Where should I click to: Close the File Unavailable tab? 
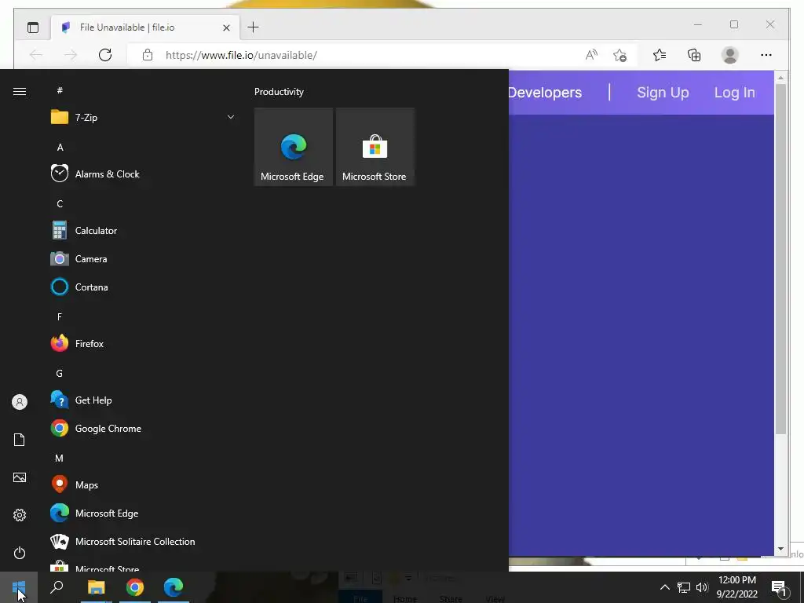pyautogui.click(x=226, y=27)
